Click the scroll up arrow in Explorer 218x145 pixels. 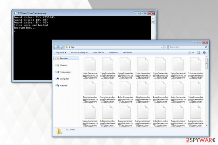click(207, 57)
